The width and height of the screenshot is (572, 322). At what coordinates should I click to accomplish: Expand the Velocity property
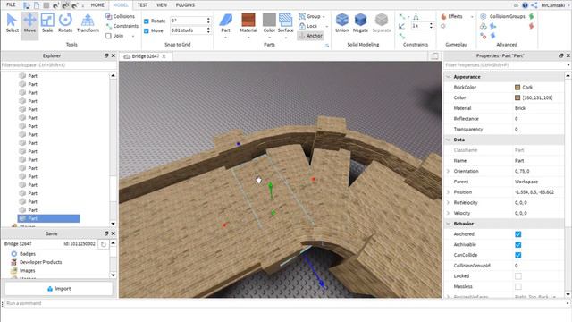point(449,213)
